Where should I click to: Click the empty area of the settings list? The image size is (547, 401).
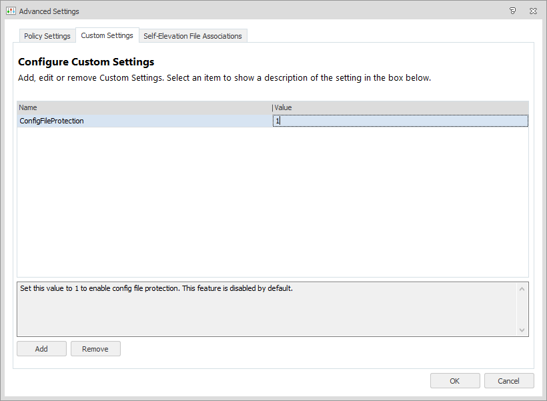click(272, 200)
